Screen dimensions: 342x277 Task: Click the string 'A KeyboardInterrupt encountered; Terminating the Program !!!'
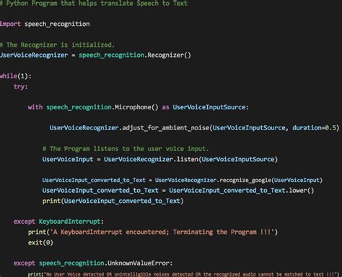pyautogui.click(x=162, y=232)
